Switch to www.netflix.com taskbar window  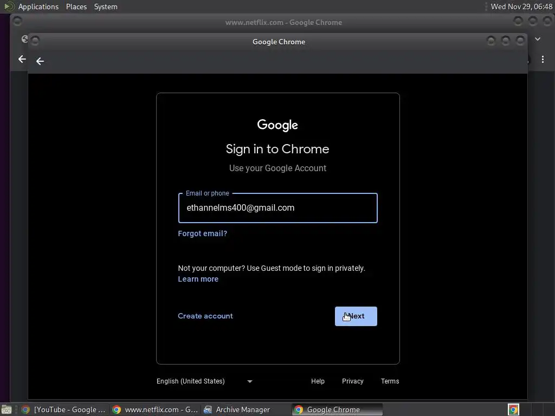[x=155, y=409]
